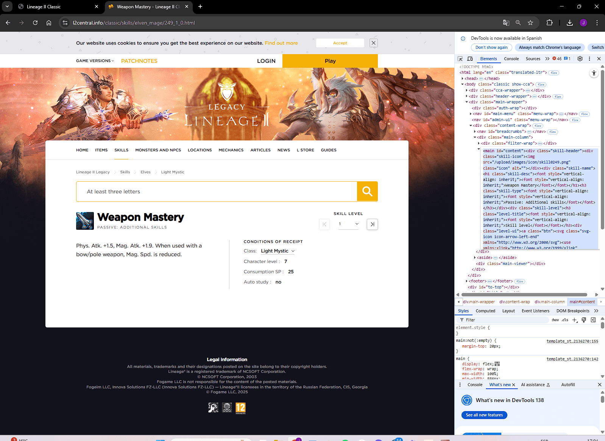Open the skill level dropdown
Image resolution: width=605 pixels, height=441 pixels.
pos(349,224)
